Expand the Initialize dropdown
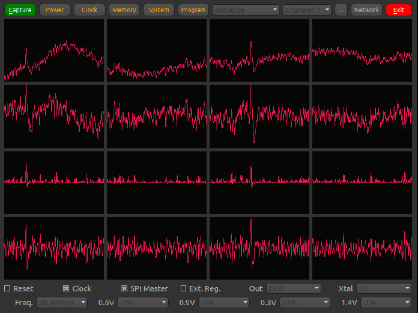 tap(246, 10)
